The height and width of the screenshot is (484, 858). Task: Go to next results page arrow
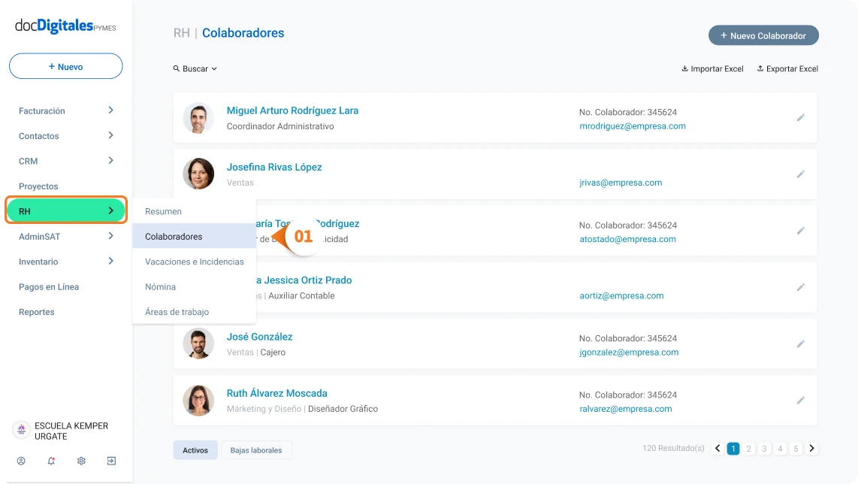pos(811,449)
